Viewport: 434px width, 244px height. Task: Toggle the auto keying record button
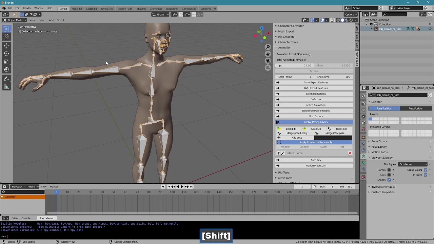[x=163, y=187]
